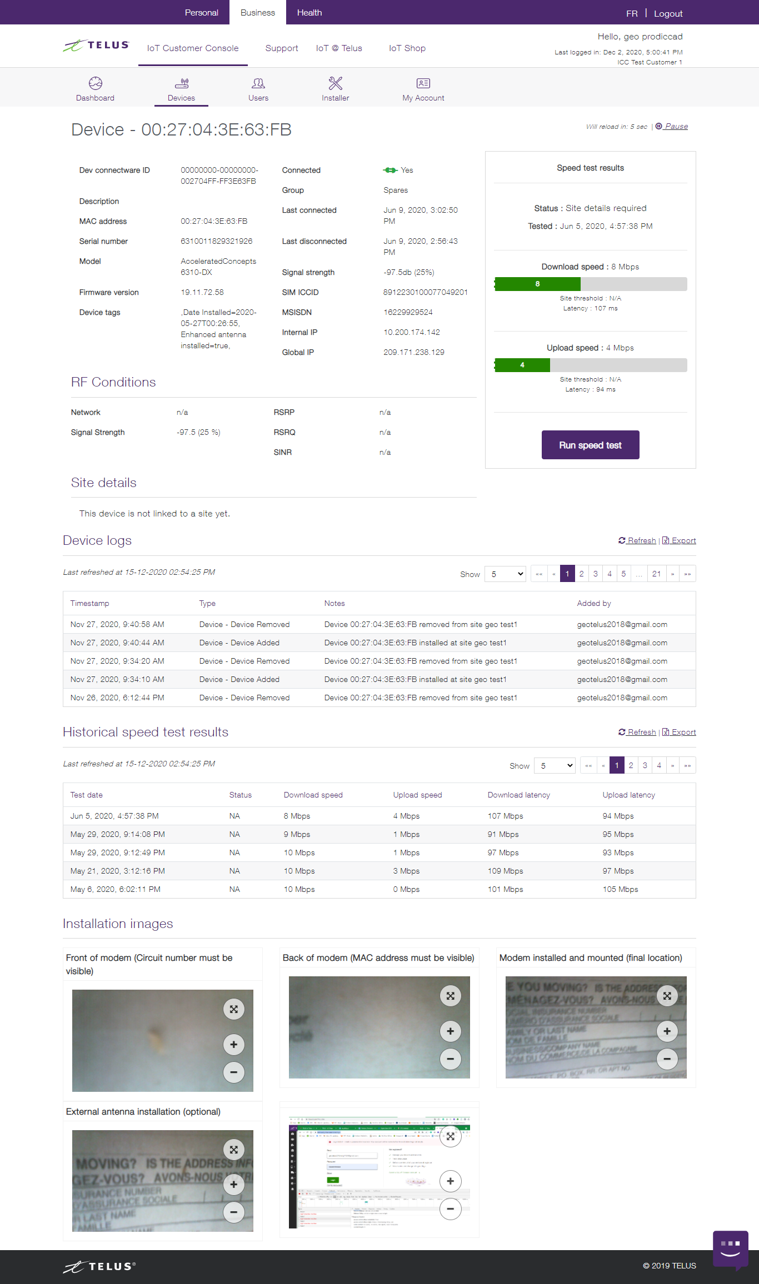759x1284 pixels.
Task: Click the Logout link
Action: click(668, 13)
